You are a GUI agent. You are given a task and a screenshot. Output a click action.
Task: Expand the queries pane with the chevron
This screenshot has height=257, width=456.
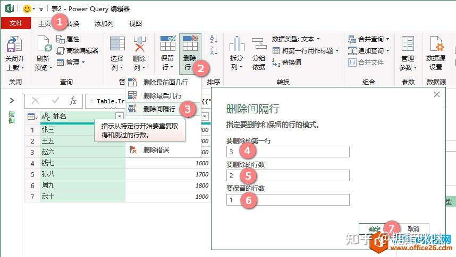click(12, 100)
